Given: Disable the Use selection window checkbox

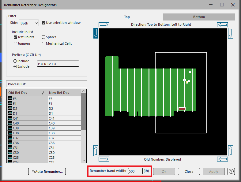Looking at the screenshot, I should [x=43, y=23].
